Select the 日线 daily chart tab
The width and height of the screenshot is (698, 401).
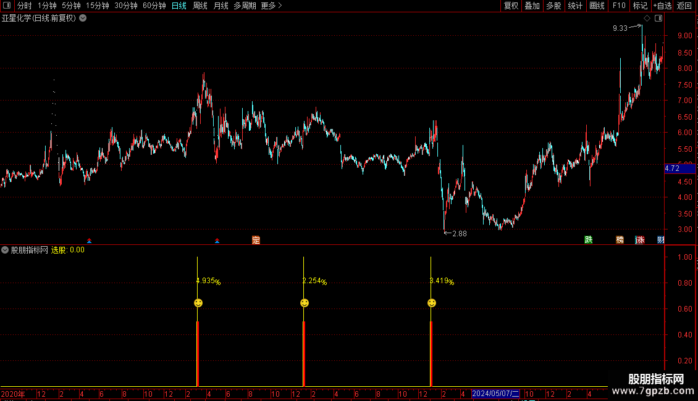click(x=179, y=6)
